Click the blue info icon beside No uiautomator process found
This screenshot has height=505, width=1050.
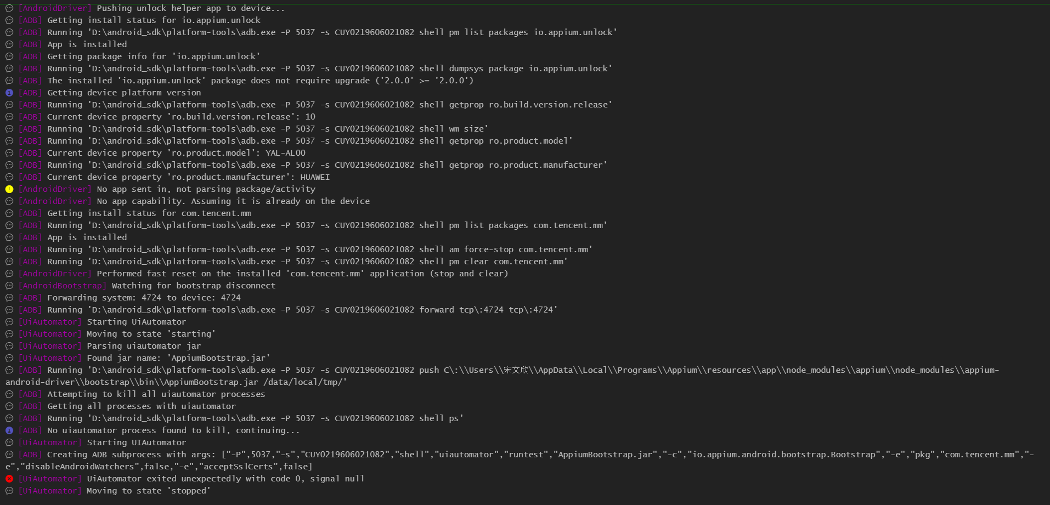[x=9, y=430]
